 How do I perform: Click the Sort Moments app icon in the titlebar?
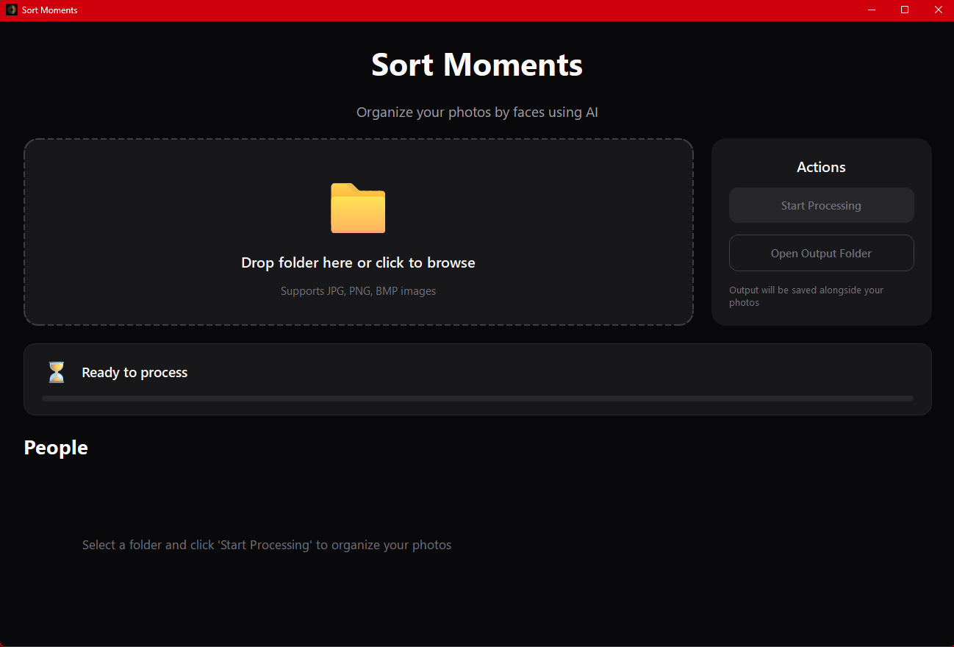[x=10, y=10]
